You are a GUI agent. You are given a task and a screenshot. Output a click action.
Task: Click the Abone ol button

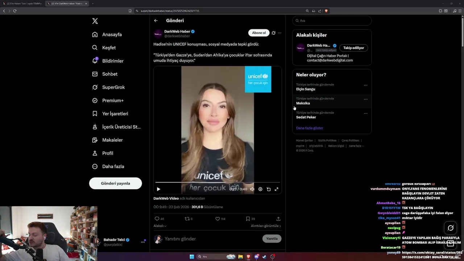259,33
